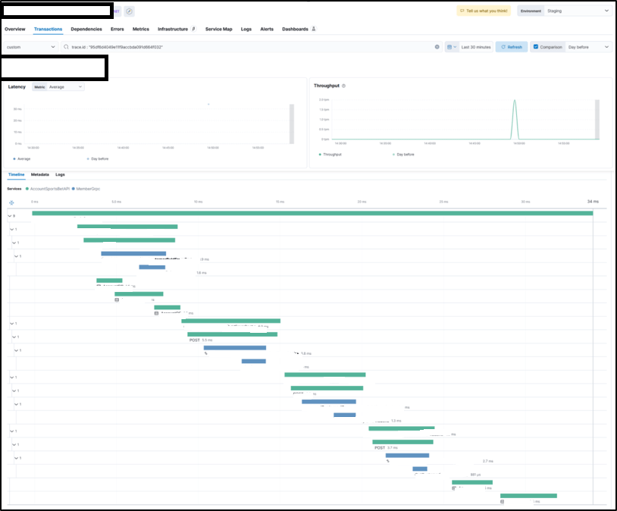Collapse the root span with 9 children
This screenshot has height=511, width=617.
(x=8, y=216)
